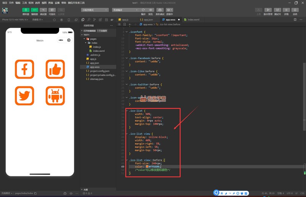Click the 测试号 test account icon

pos(277,10)
